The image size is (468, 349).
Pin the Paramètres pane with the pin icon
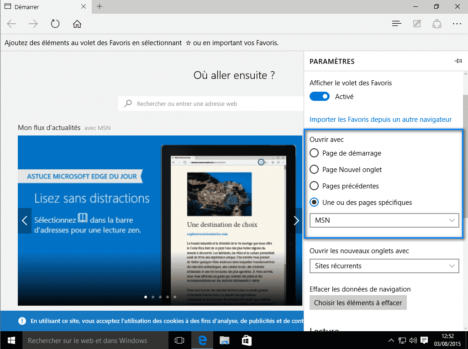pyautogui.click(x=458, y=61)
